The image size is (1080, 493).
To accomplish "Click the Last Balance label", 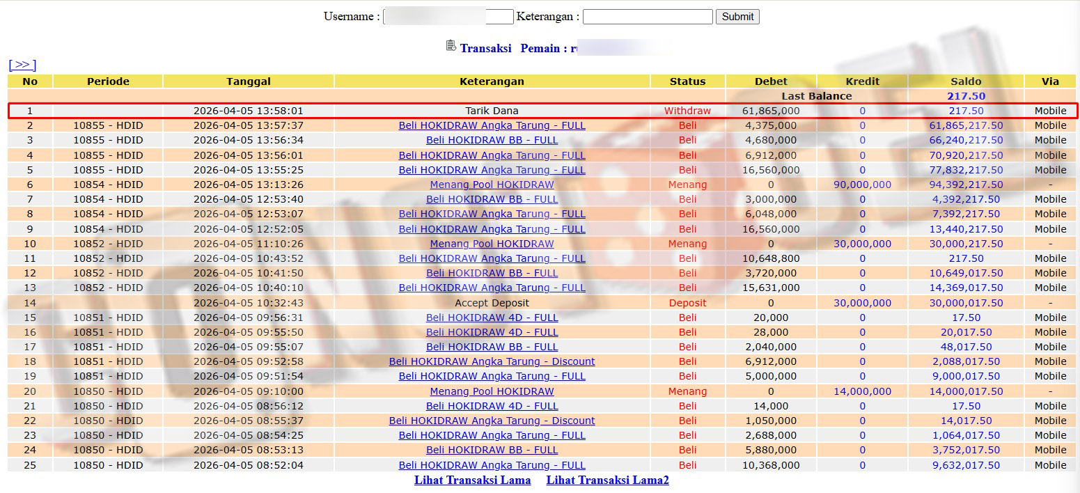I will [816, 96].
